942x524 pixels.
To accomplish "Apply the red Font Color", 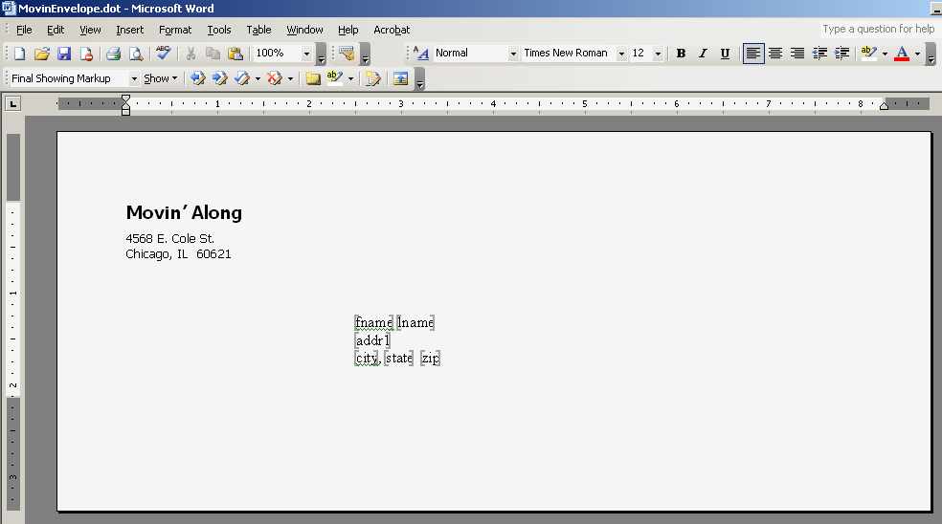I will pos(902,54).
